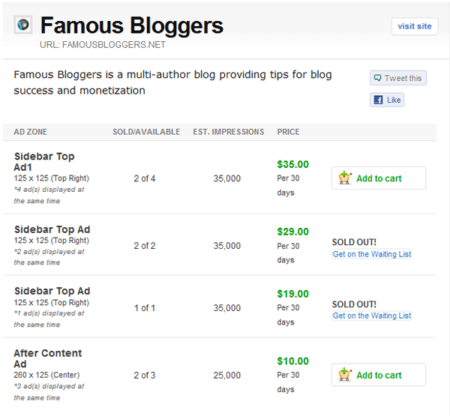450x416 pixels.
Task: Click the Famous Bloggers site favicon icon
Action: pyautogui.click(x=23, y=25)
